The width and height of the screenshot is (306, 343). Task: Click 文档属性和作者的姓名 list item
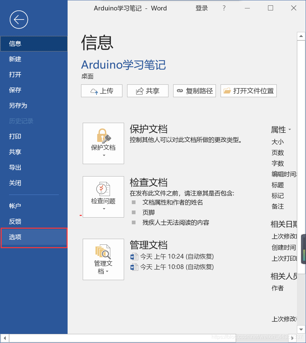coord(173,202)
